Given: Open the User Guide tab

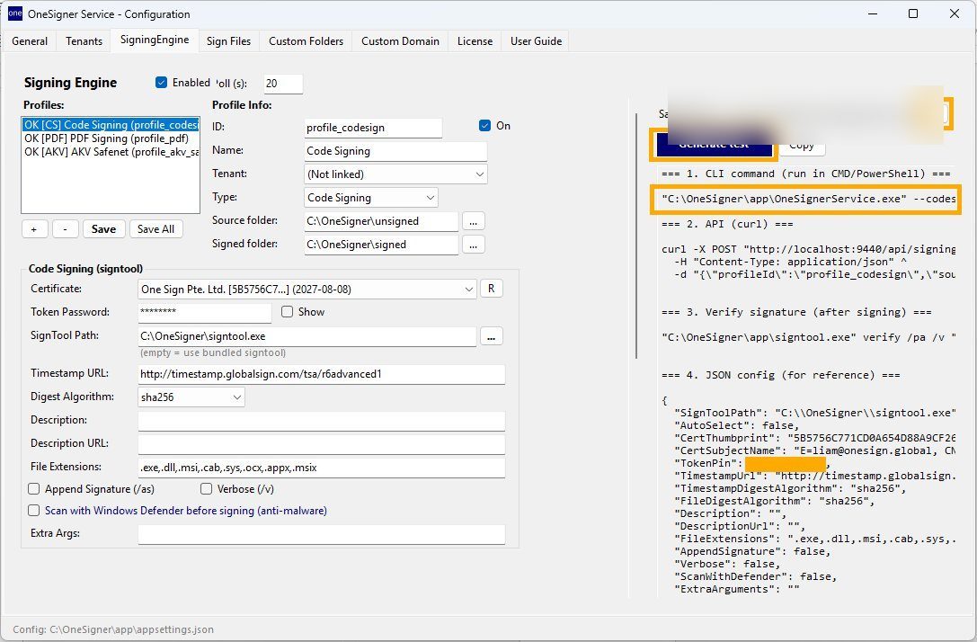Looking at the screenshot, I should (536, 41).
